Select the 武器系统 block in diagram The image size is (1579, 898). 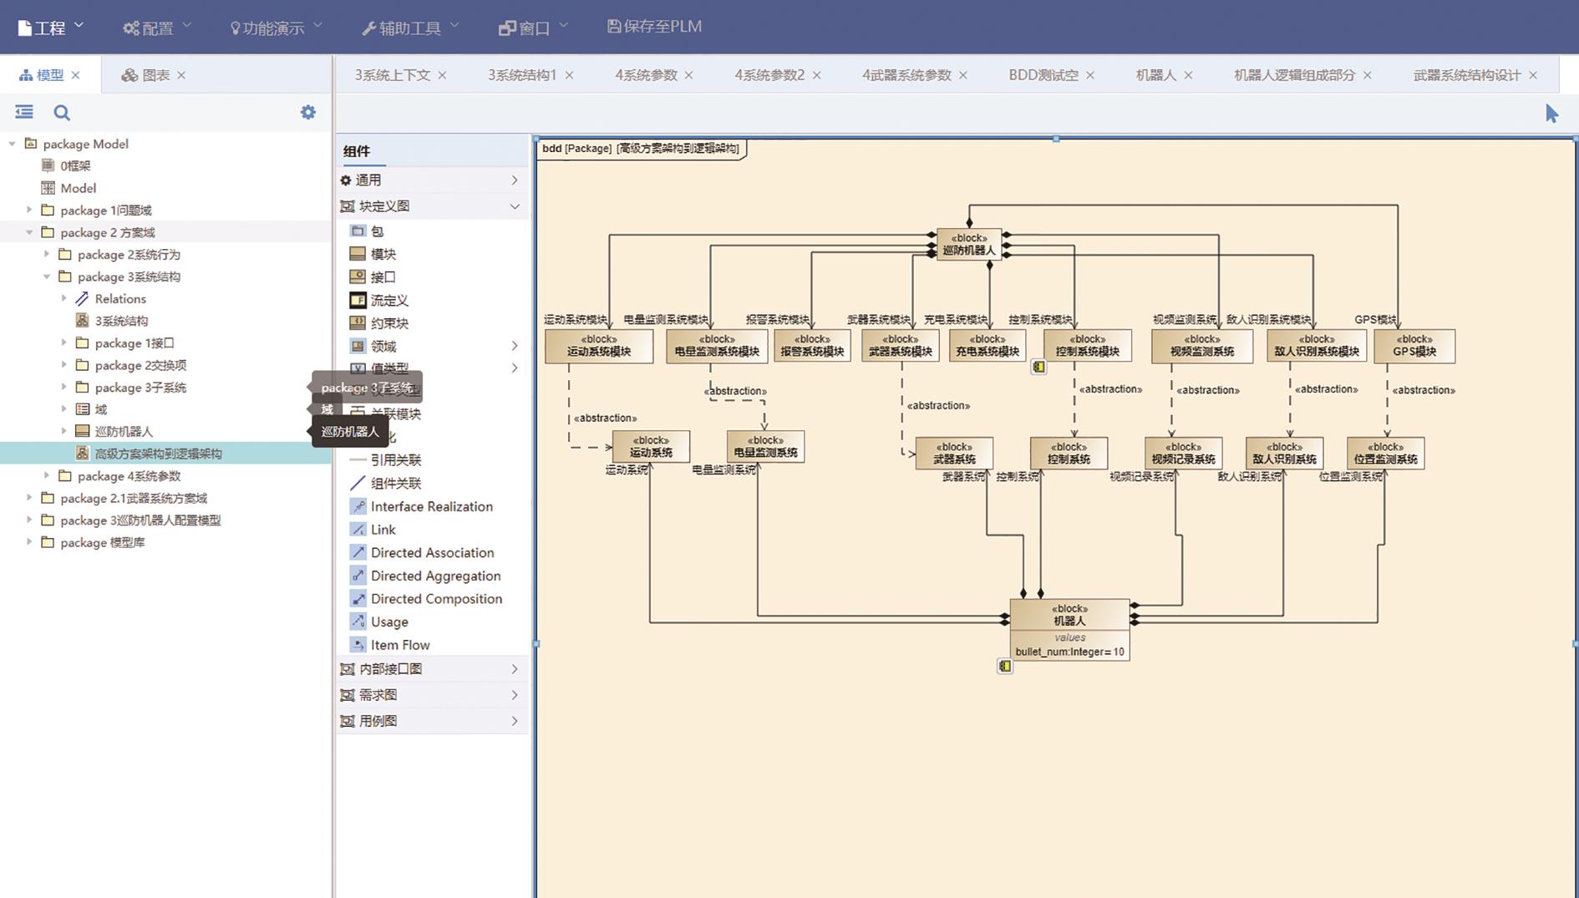click(953, 453)
